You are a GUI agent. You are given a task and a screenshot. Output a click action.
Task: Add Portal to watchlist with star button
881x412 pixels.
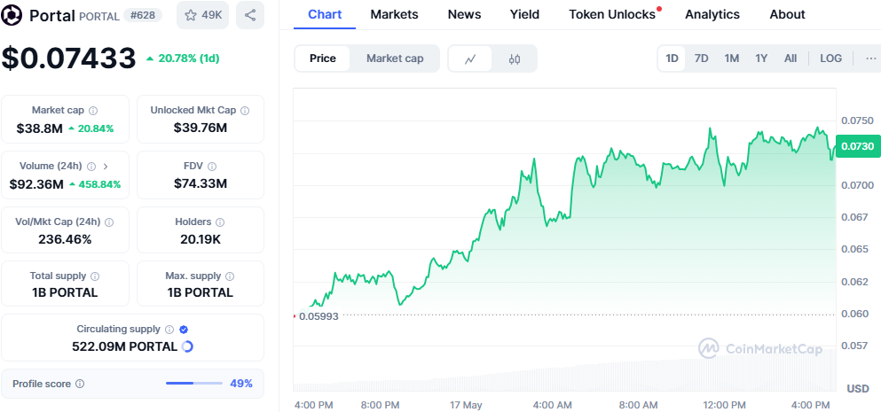pyautogui.click(x=203, y=15)
